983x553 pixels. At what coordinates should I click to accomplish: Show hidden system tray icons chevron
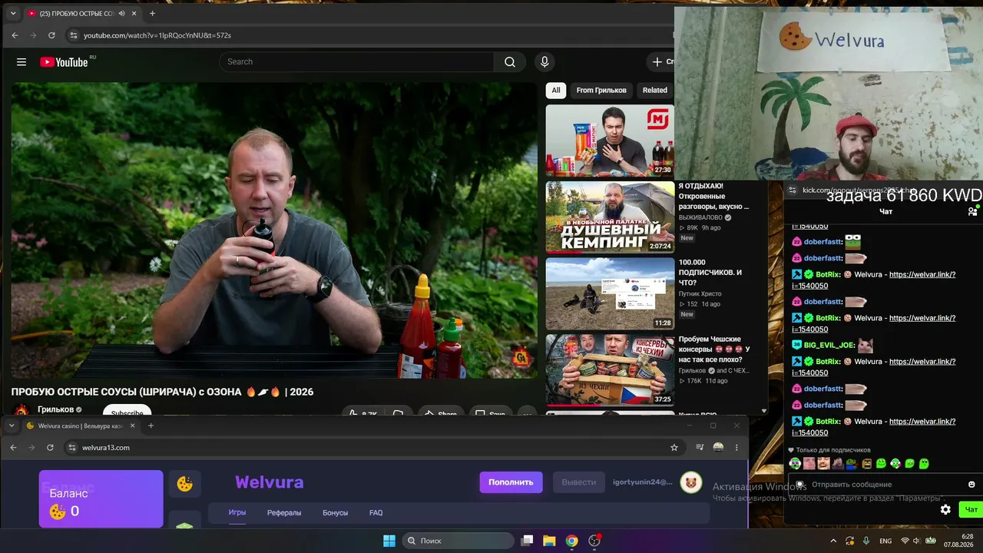(833, 541)
